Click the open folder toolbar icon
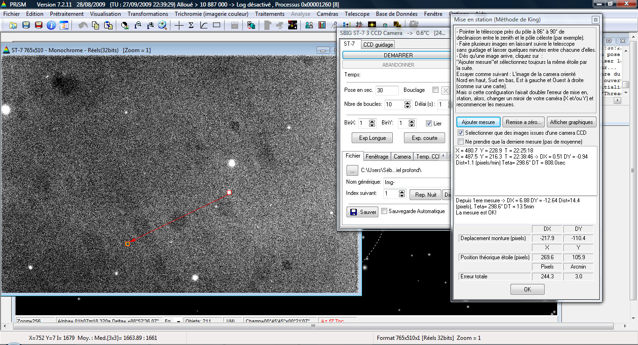Image resolution: width=638 pixels, height=345 pixels. coord(13,25)
